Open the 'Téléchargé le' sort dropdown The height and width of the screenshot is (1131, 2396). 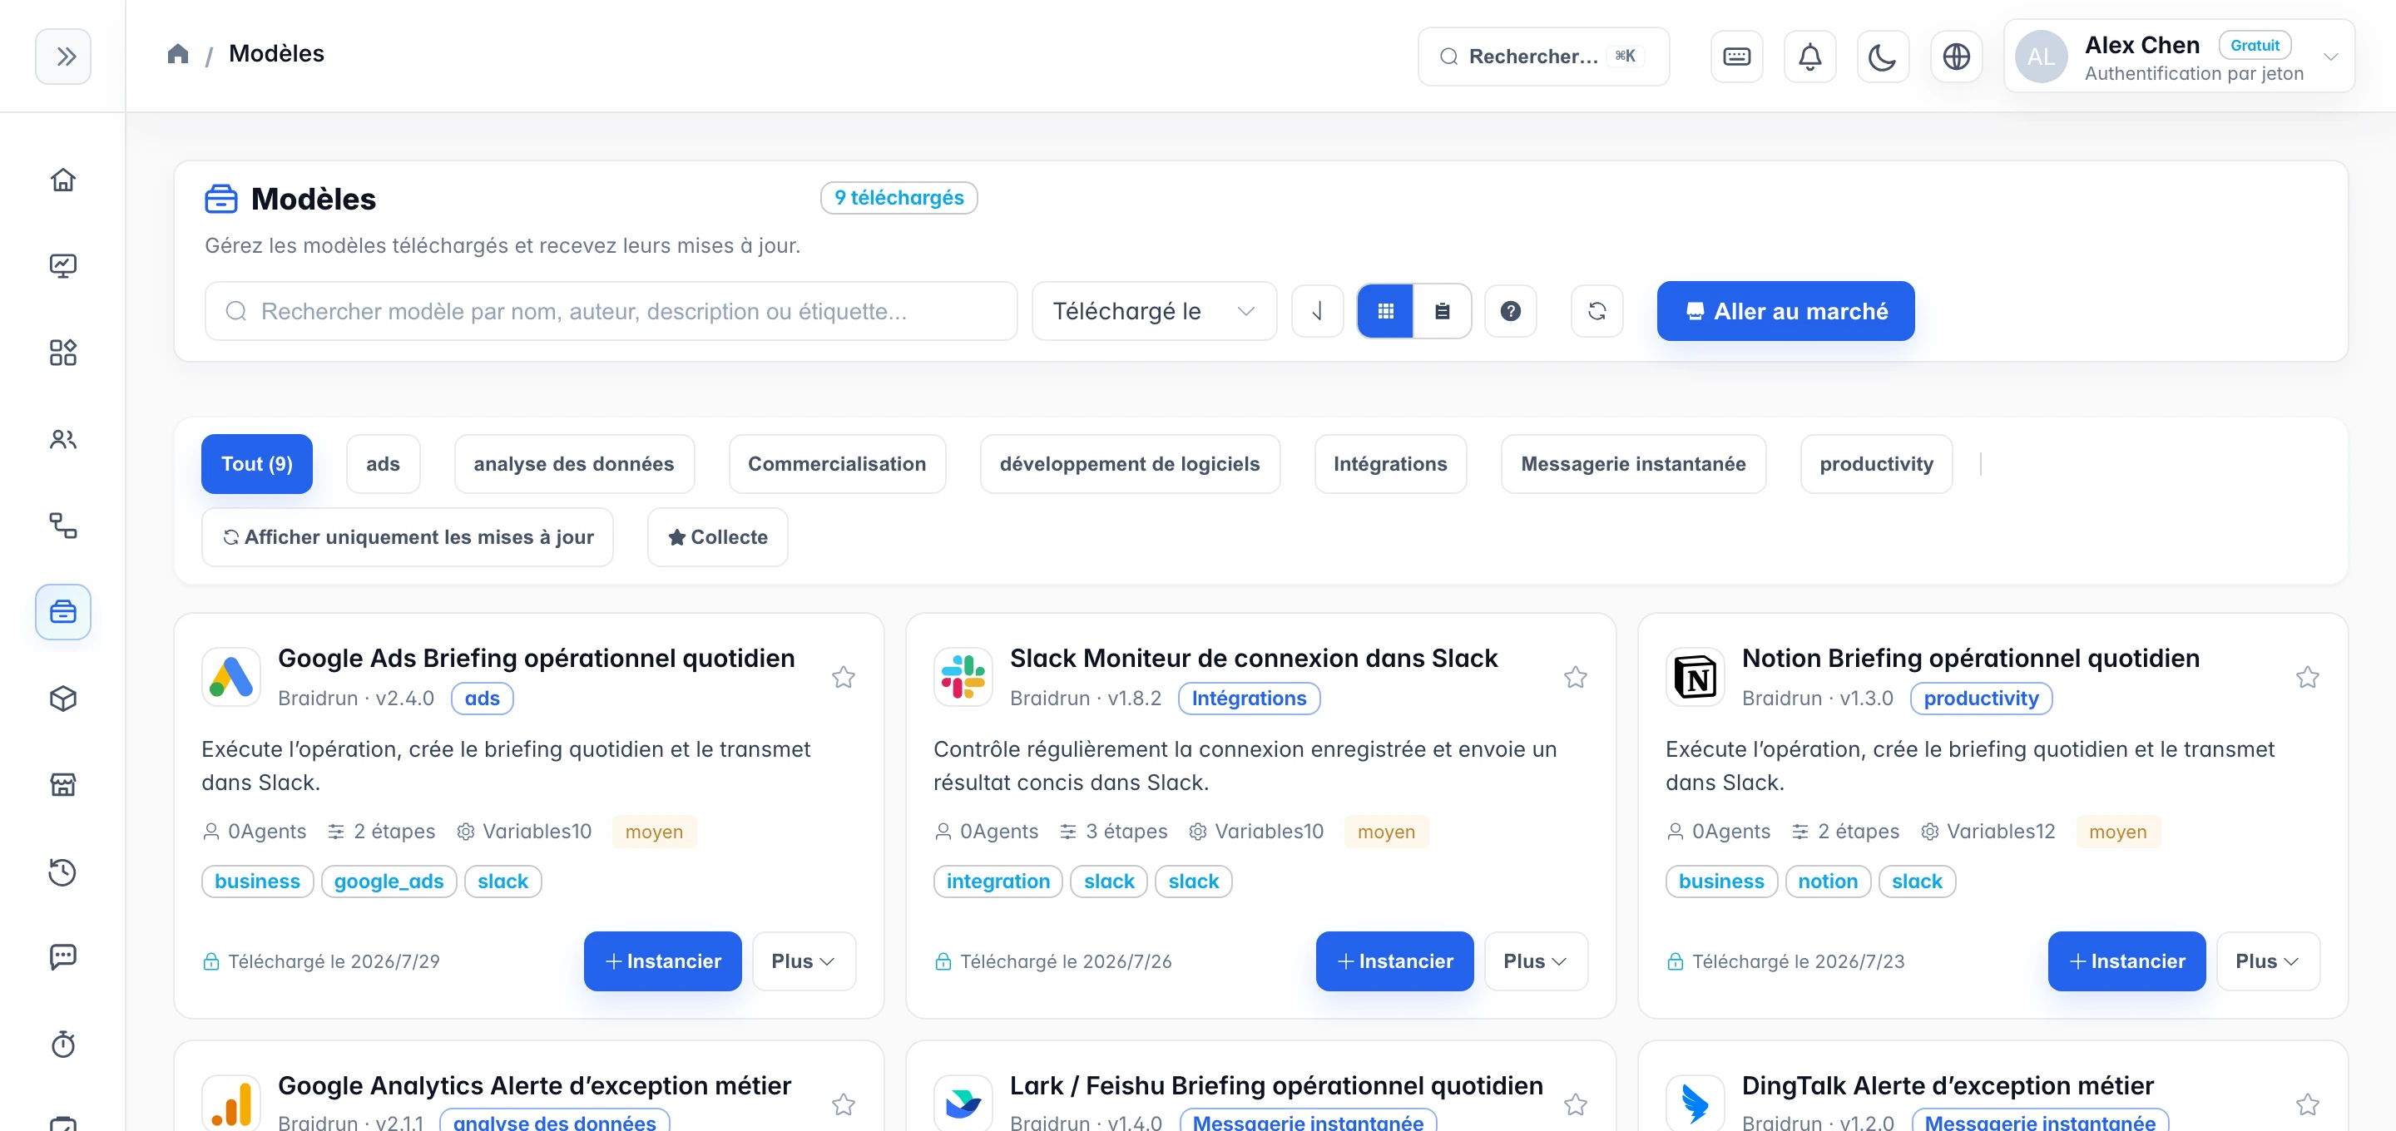[x=1153, y=312]
